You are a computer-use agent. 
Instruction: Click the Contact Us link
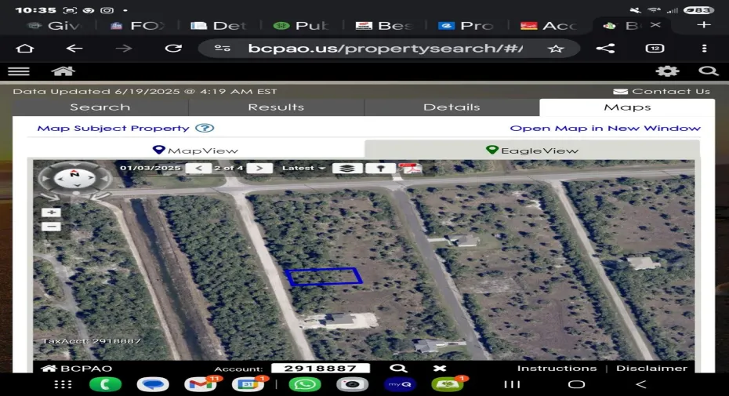[662, 91]
